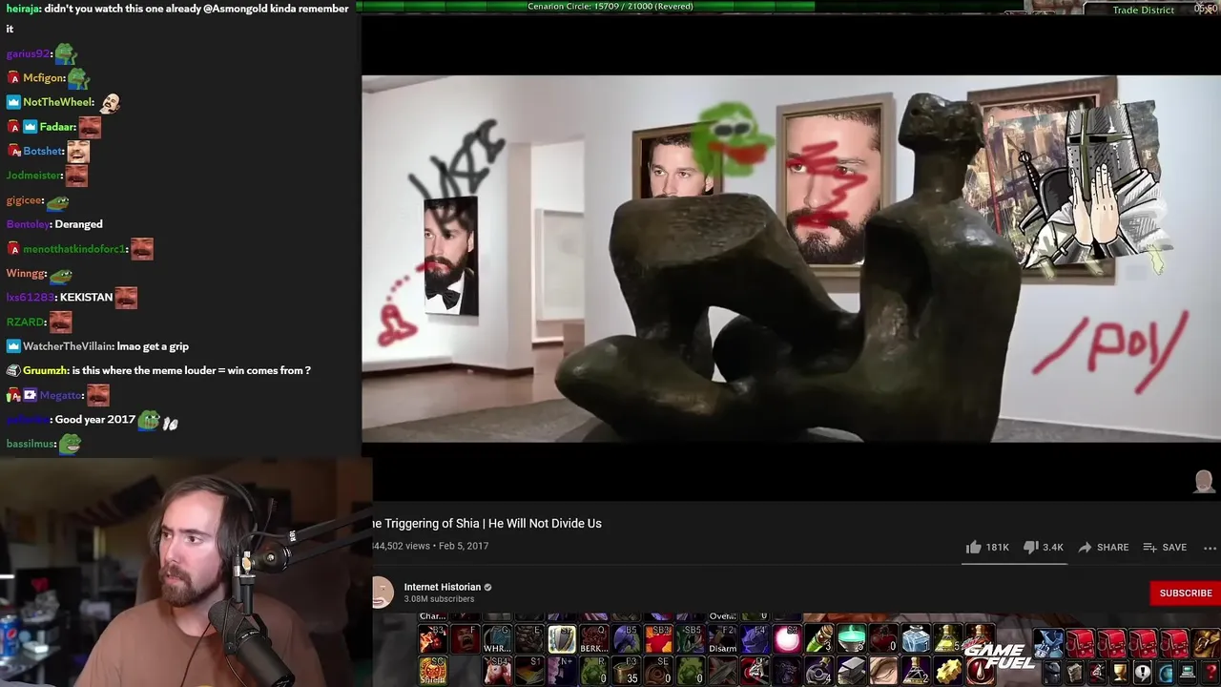Click the red badge beside Mcfigon
This screenshot has width=1221, height=687.
pyautogui.click(x=13, y=78)
